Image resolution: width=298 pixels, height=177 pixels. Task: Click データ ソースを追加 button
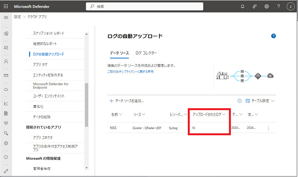[126, 101]
